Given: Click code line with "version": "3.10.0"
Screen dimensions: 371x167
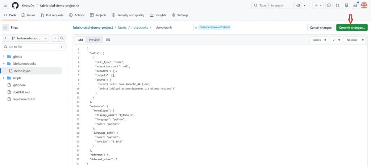Looking at the screenshot, I should point(109,141).
